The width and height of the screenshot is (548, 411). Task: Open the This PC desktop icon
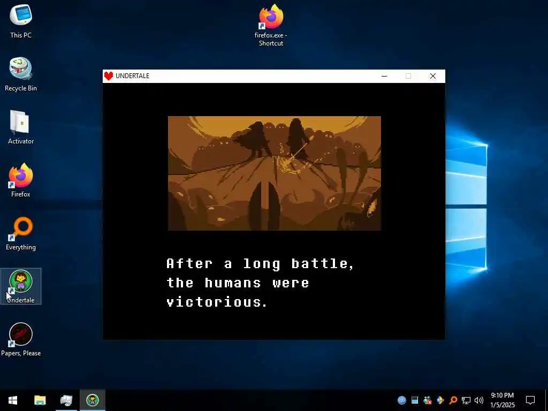[x=21, y=21]
